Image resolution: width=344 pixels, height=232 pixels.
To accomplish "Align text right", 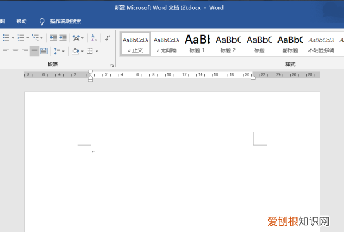I will 25,52.
